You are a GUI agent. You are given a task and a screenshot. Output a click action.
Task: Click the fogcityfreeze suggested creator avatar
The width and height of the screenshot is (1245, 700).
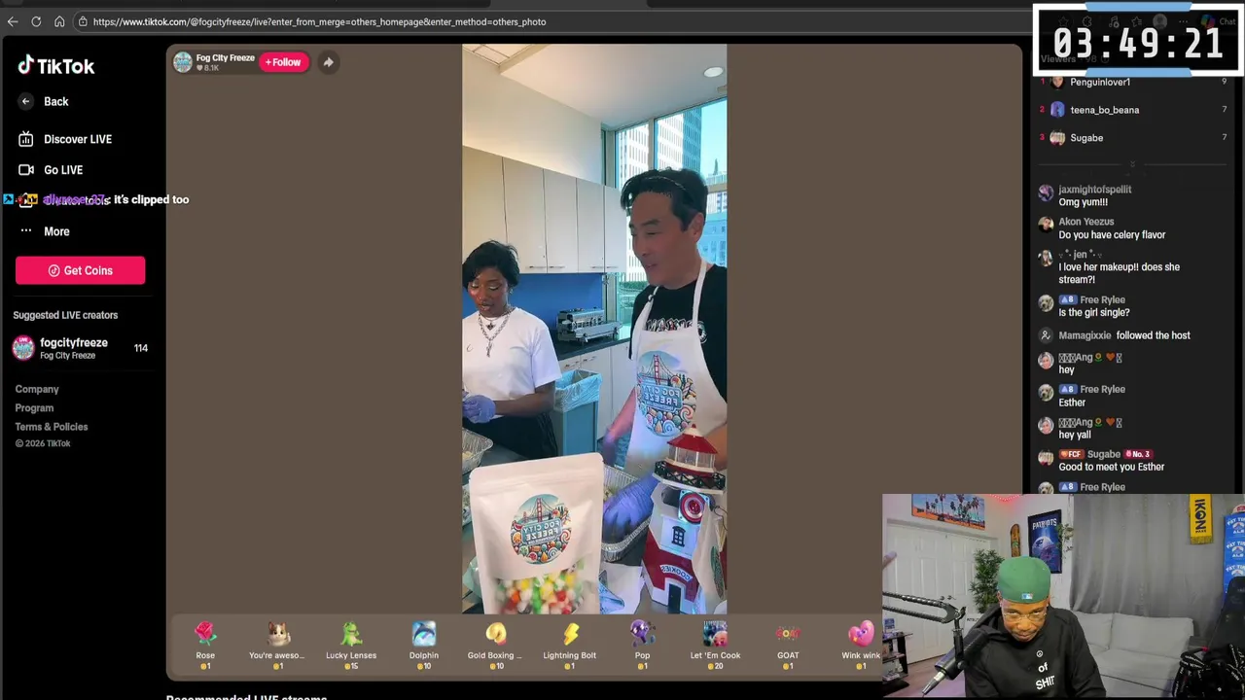[23, 348]
